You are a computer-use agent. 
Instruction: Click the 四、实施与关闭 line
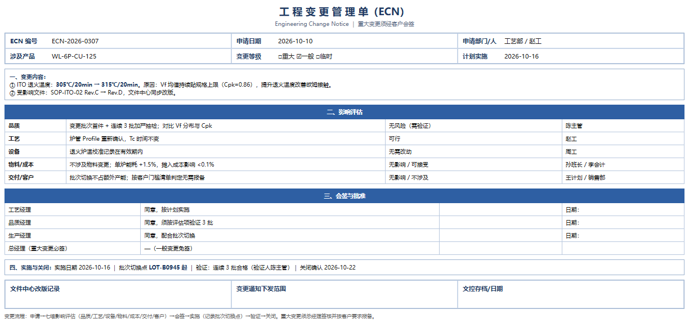(344, 267)
